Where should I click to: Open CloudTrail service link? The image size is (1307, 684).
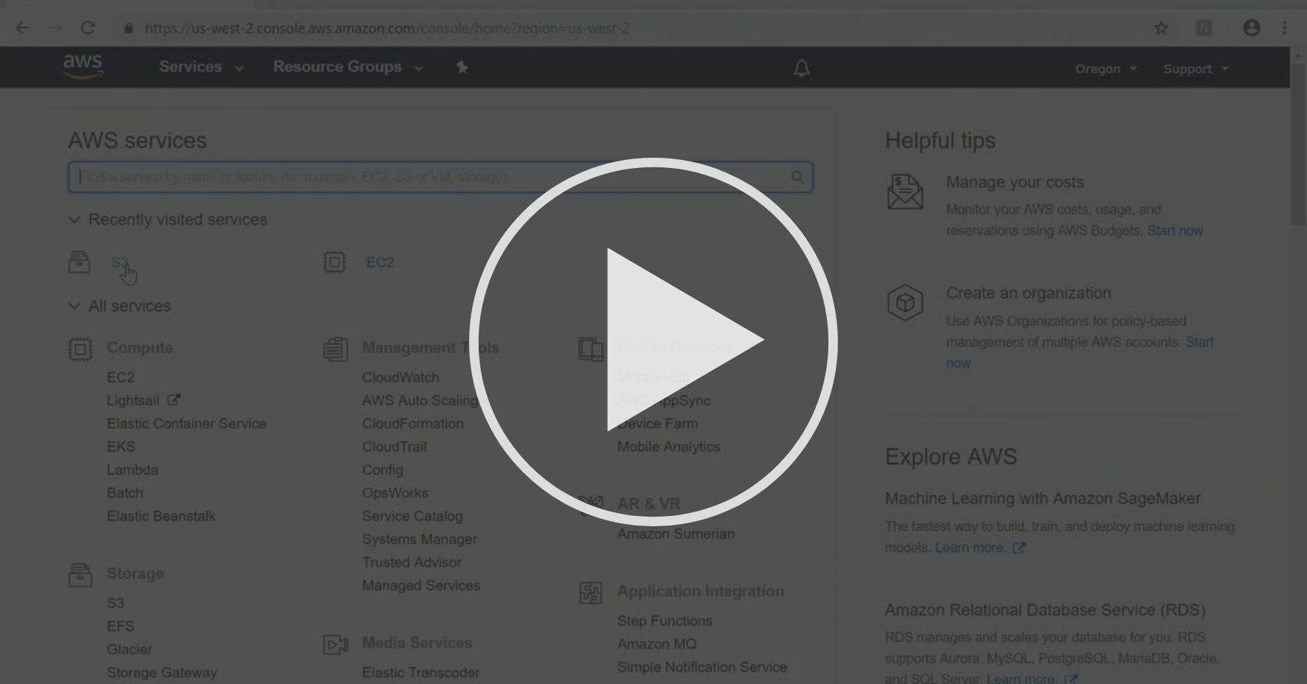(x=394, y=447)
